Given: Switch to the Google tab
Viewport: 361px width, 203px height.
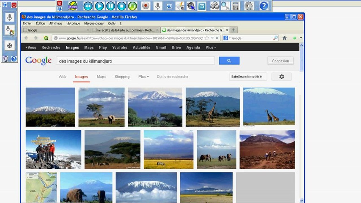Looking at the screenshot, I should pyautogui.click(x=56, y=30).
